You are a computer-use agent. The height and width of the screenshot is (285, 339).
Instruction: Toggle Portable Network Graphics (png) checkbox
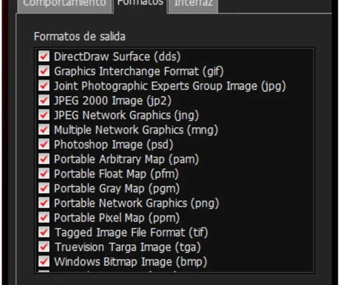(44, 203)
